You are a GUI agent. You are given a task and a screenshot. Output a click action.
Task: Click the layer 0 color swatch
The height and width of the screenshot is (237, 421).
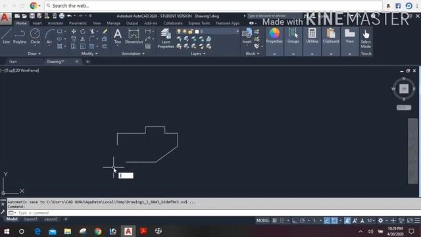click(x=197, y=32)
